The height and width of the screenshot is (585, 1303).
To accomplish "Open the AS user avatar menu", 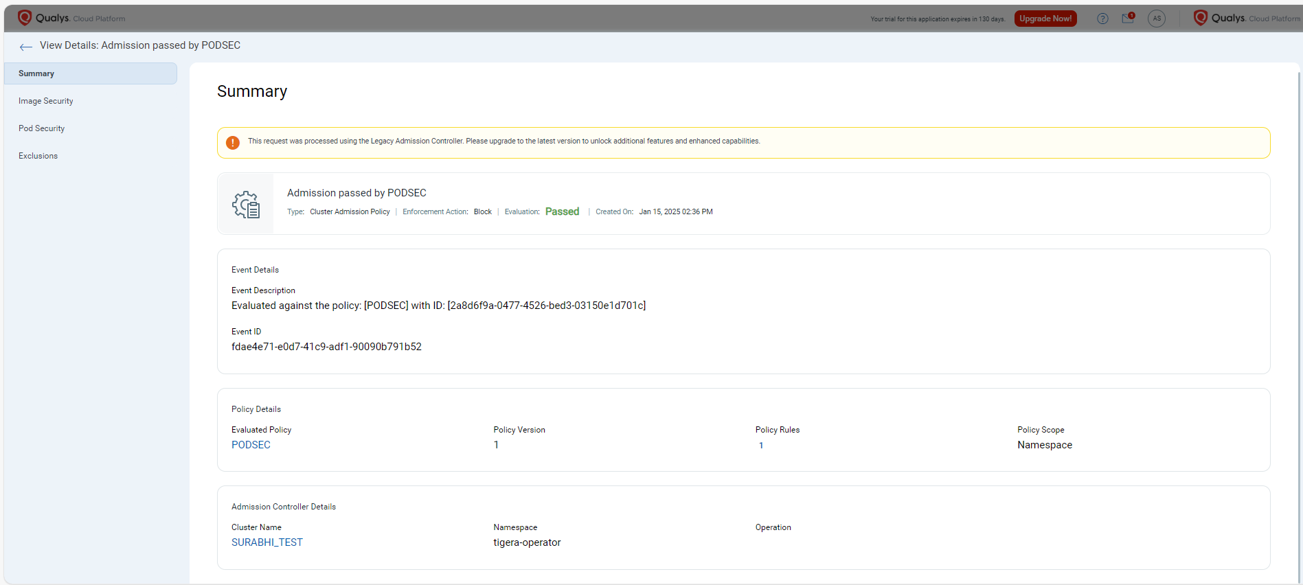I will click(x=1157, y=19).
